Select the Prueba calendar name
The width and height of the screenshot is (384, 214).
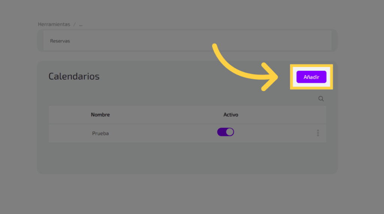tap(100, 133)
